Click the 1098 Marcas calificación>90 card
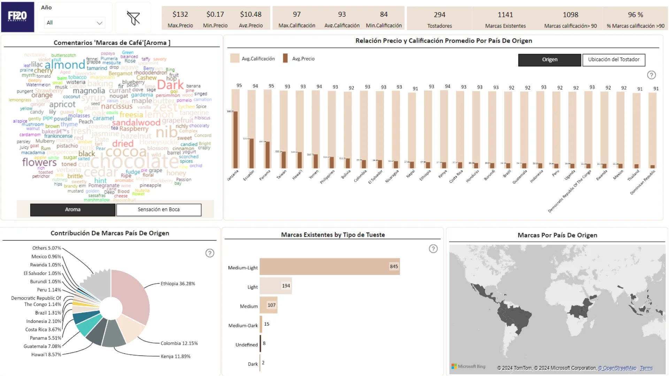The image size is (669, 376). 570,19
